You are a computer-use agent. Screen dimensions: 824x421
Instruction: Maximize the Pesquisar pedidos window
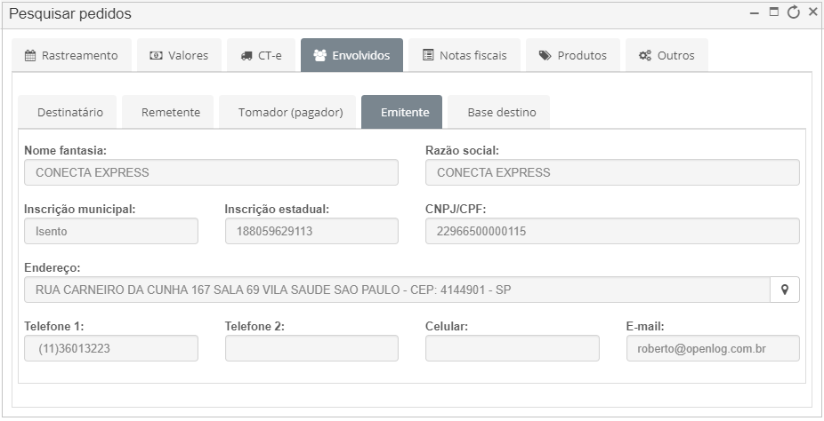[x=774, y=12]
